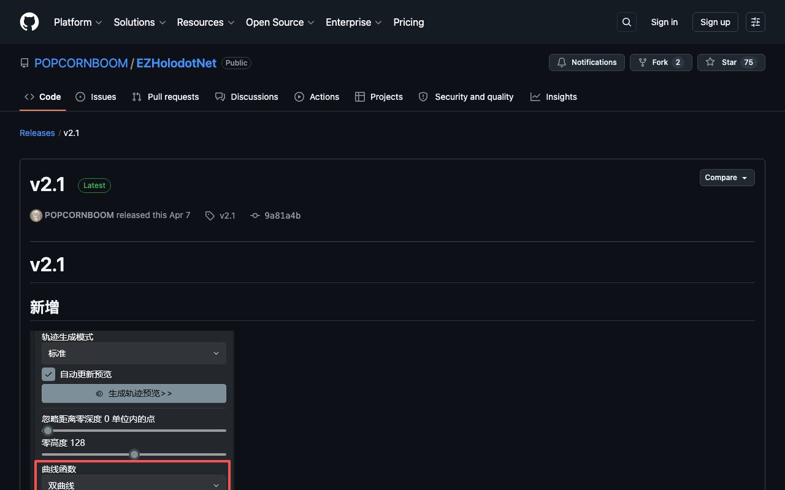Click the 轨迹生成模式 label

67,337
